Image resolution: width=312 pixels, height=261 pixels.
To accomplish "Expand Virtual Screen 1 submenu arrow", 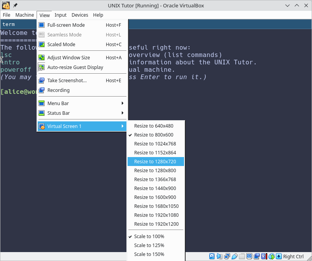I will coord(123,126).
